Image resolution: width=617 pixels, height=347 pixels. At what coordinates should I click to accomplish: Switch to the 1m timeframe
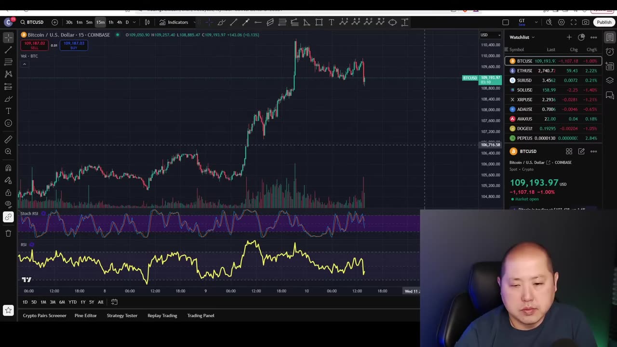(79, 22)
